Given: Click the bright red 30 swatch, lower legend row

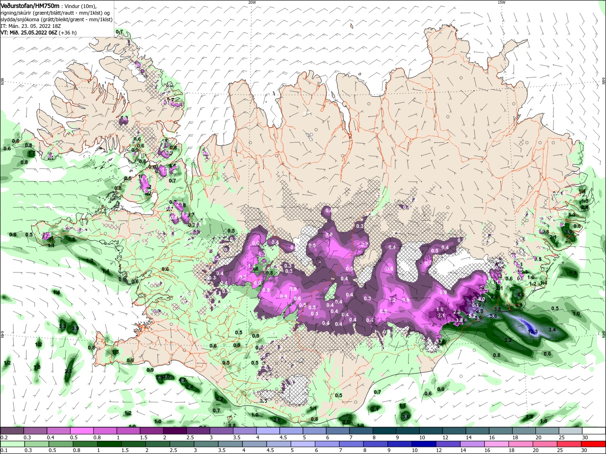Looking at the screenshot, I should point(594,444).
